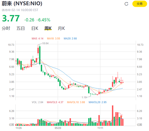Click the MAVOL5: 4.37 label
The width and height of the screenshot is (149, 131).
click(55, 102)
